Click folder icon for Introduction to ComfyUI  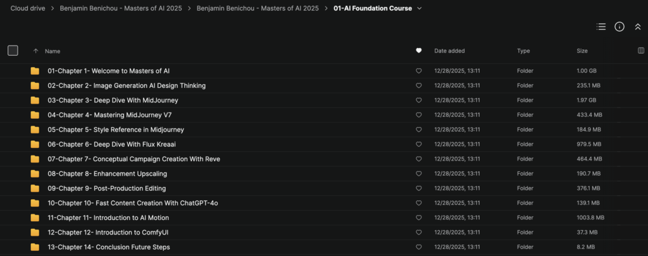(x=35, y=233)
